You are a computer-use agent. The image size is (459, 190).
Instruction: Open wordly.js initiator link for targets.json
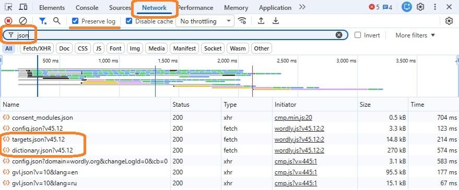(299, 140)
